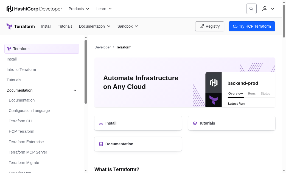
Task: Click the cloud icon on Try HCP Terraform
Action: (235, 26)
